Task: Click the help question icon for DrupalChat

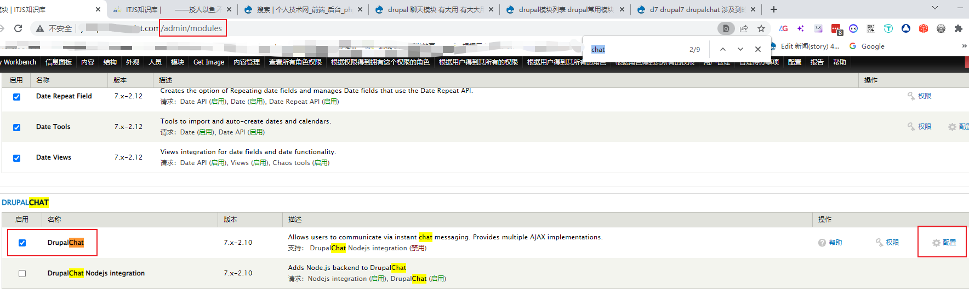Action: pyautogui.click(x=822, y=243)
